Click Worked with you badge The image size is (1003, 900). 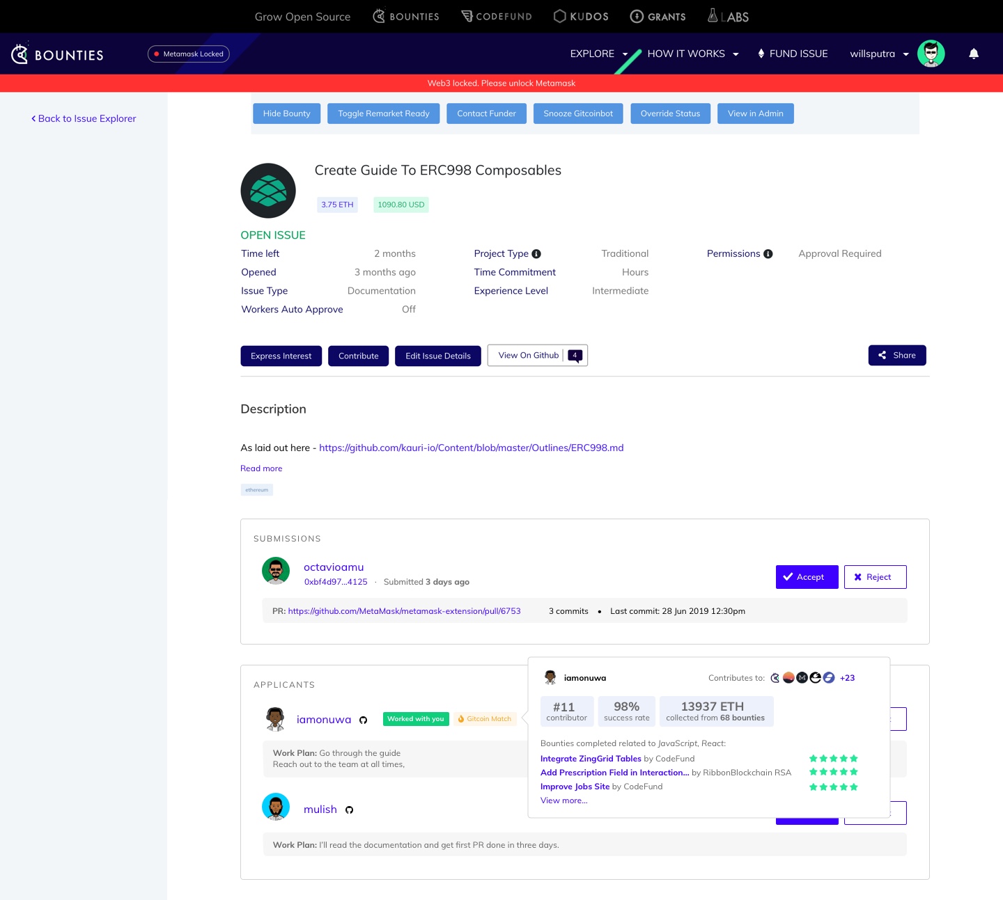pyautogui.click(x=416, y=719)
